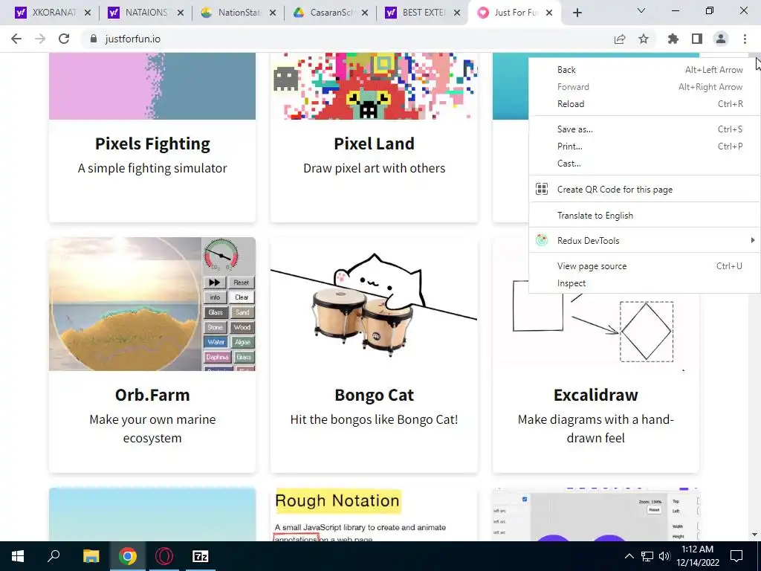This screenshot has height=571, width=761.
Task: Expand the Redux DevTools submenu
Action: click(x=644, y=240)
